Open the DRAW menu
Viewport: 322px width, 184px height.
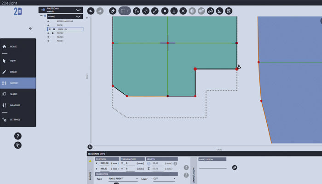pos(13,72)
